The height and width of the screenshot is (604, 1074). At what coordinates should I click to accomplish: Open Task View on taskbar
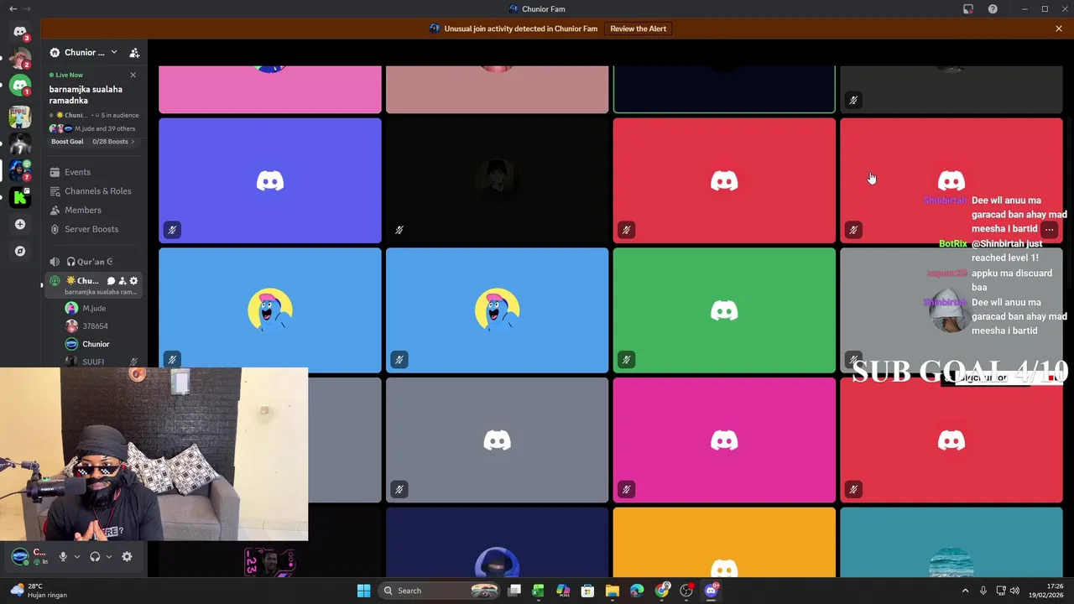tap(514, 591)
